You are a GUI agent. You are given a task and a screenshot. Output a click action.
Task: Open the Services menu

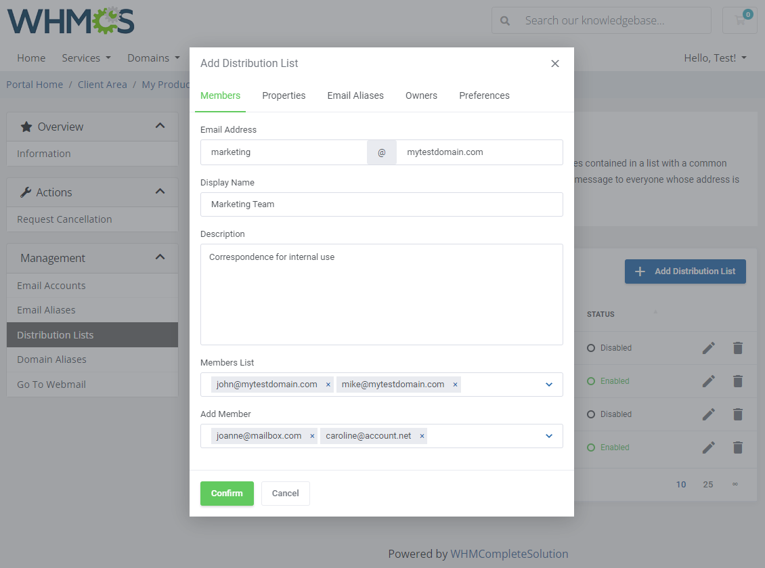[x=86, y=58]
